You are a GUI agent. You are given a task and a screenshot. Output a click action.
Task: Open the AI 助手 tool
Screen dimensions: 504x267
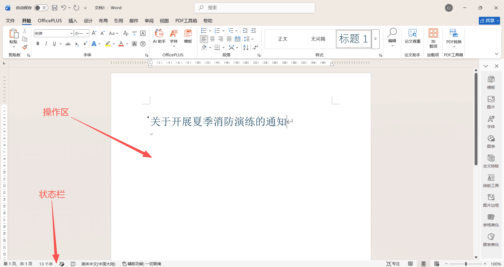coord(159,36)
